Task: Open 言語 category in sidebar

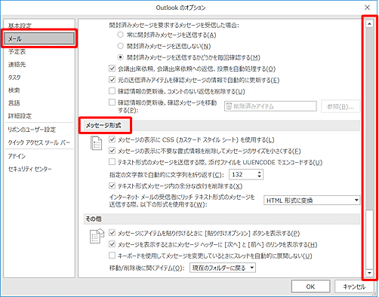Action: click(14, 103)
